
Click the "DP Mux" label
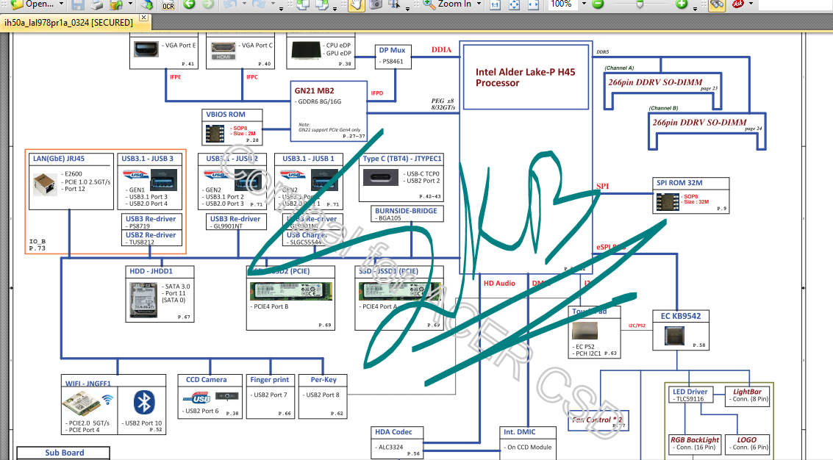[x=392, y=51]
